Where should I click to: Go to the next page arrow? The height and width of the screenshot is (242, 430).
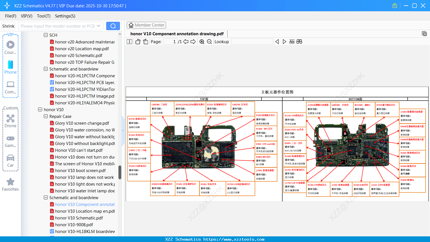click(193, 42)
